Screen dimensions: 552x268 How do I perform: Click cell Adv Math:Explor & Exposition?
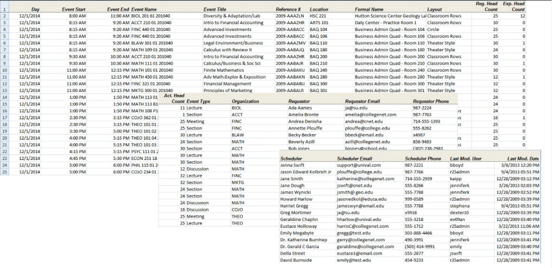234,77
